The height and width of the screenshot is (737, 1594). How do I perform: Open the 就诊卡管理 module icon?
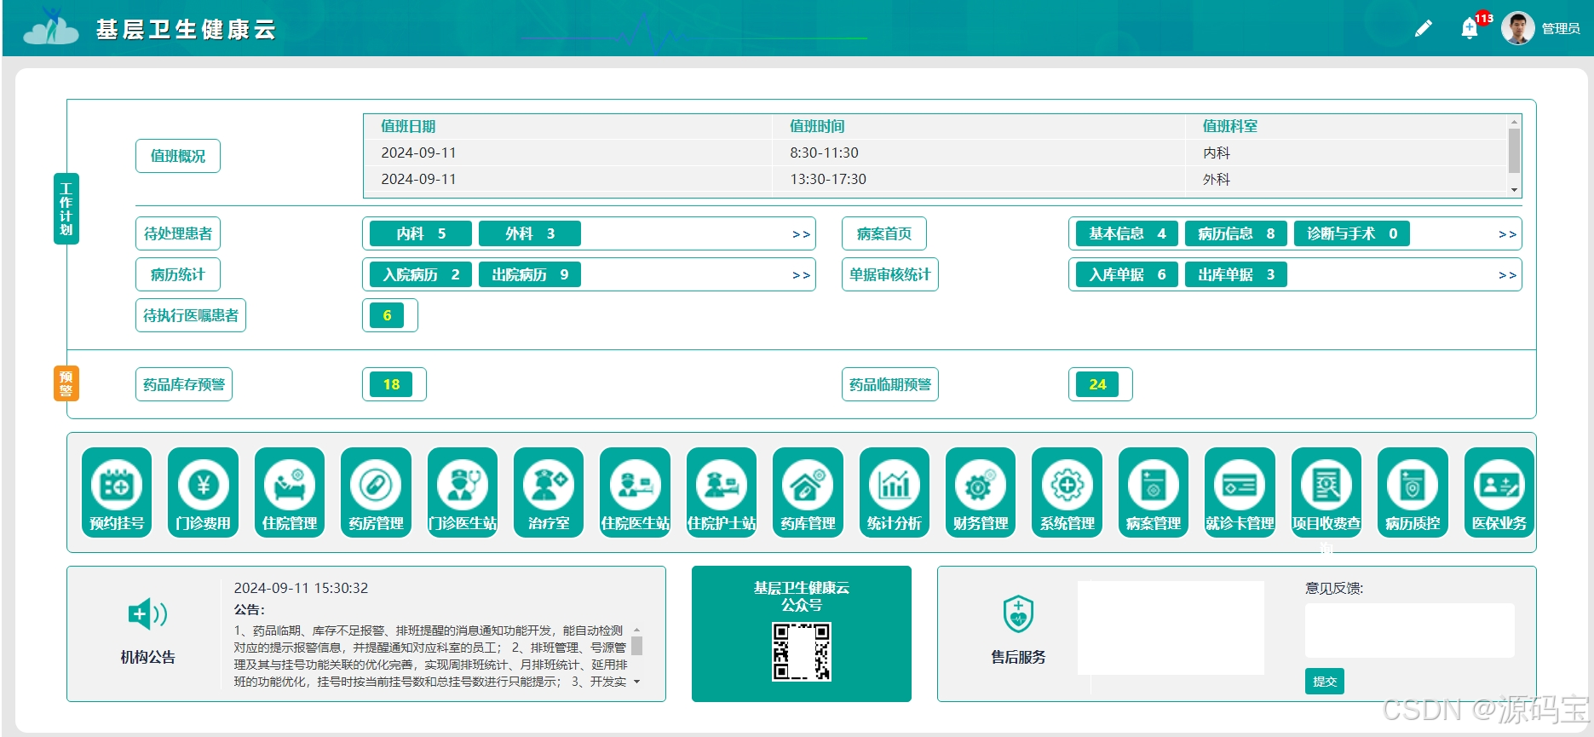pos(1240,492)
